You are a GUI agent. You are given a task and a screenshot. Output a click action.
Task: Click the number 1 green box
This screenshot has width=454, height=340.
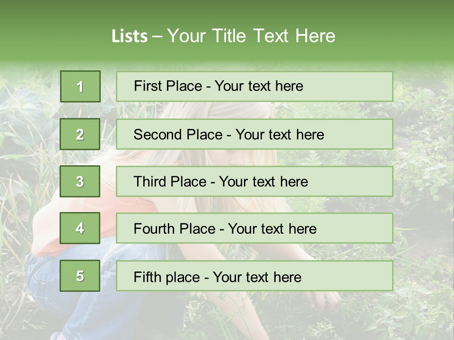click(x=80, y=86)
